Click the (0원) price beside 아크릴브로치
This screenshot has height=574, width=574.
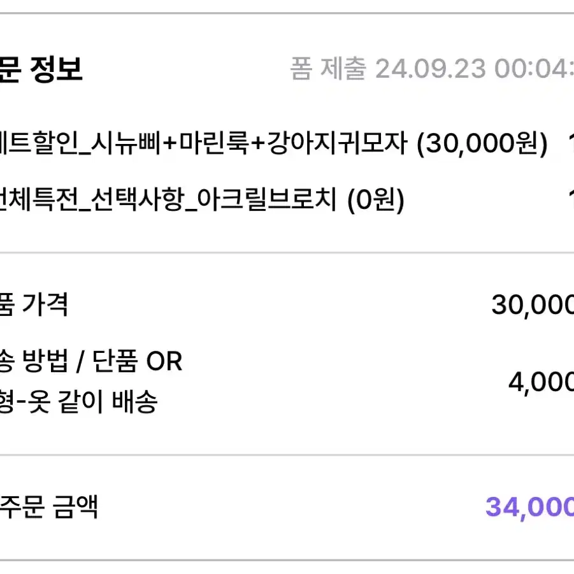coord(376,201)
